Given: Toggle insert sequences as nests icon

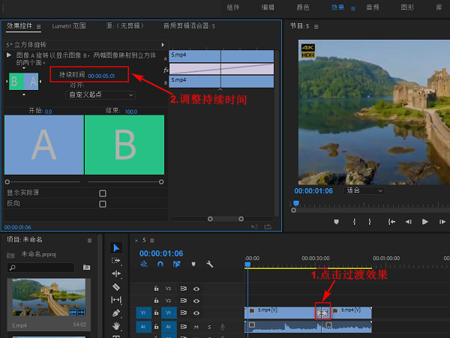Looking at the screenshot, I should pos(143,264).
